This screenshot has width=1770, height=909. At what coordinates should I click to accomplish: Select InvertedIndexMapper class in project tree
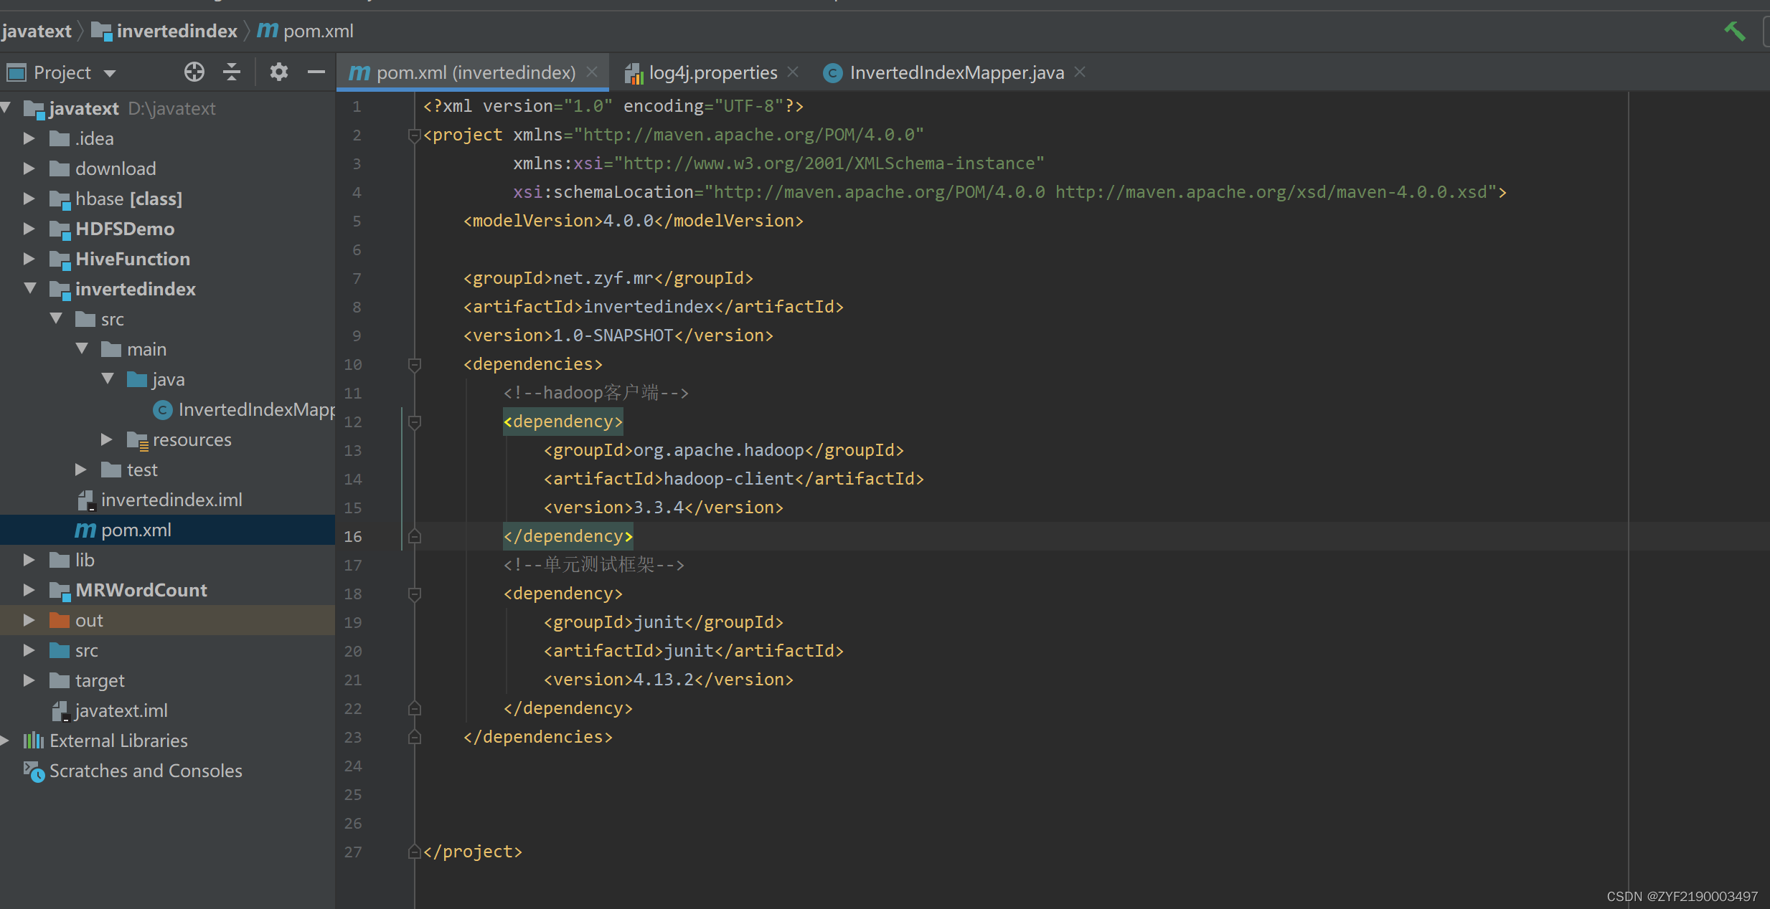pos(255,409)
